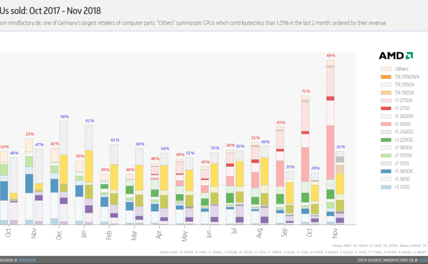Click the May month axis label
This screenshot has width=428, height=264.
pyautogui.click(x=184, y=236)
